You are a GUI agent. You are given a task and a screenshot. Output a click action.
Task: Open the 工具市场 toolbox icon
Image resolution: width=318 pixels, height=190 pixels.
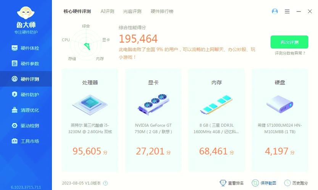[x=15, y=141]
